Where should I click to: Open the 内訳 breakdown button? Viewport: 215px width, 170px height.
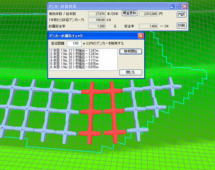click(182, 14)
